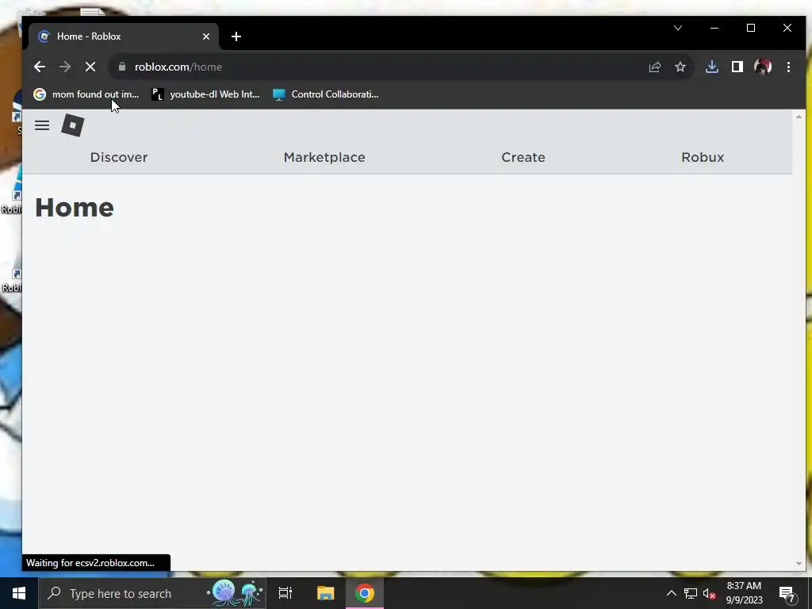Open the notification center icon
The width and height of the screenshot is (812, 609).
coord(787,593)
